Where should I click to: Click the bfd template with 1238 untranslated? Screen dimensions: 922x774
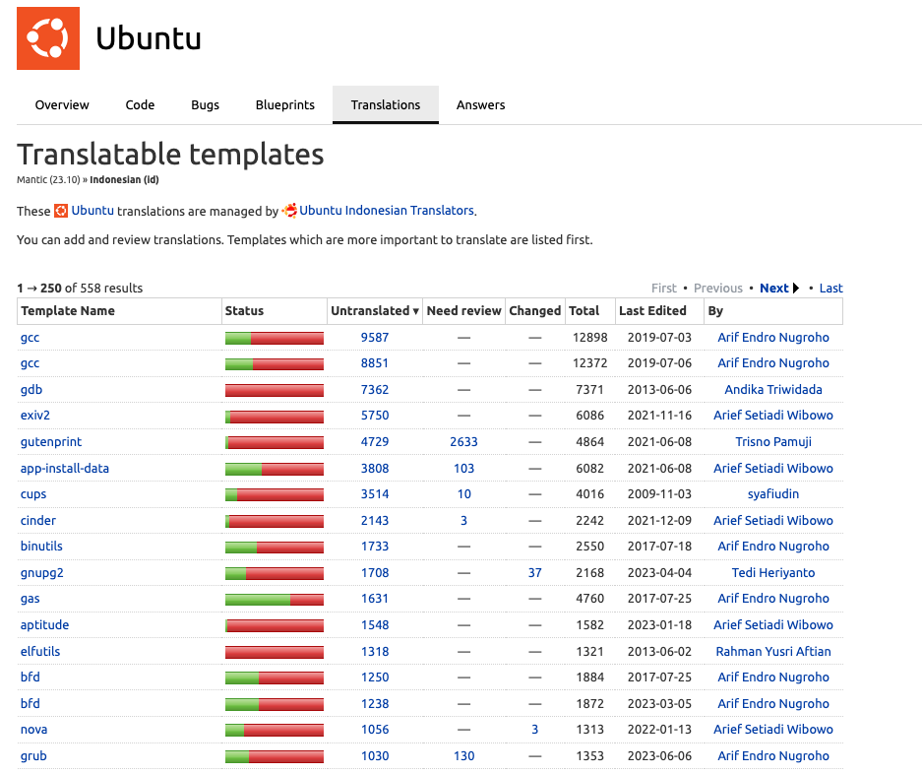(x=30, y=703)
